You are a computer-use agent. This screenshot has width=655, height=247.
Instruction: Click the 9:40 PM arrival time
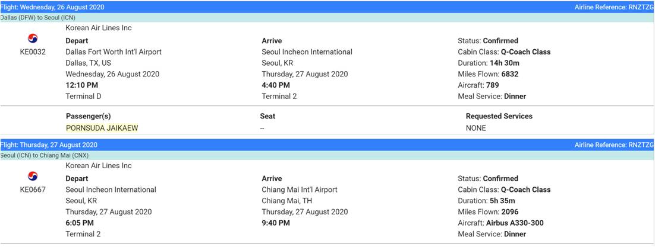276,223
